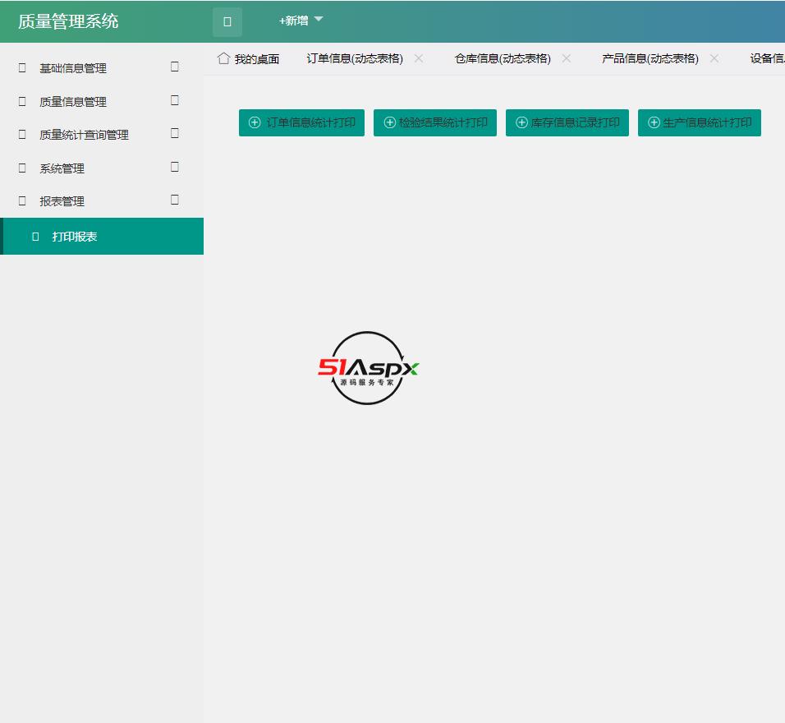Click the 库存信息记录打印 button
The height and width of the screenshot is (723, 785).
(x=567, y=122)
